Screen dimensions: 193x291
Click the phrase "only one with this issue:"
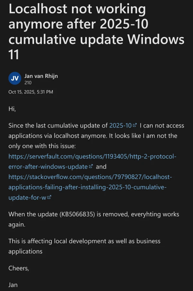click(42, 146)
